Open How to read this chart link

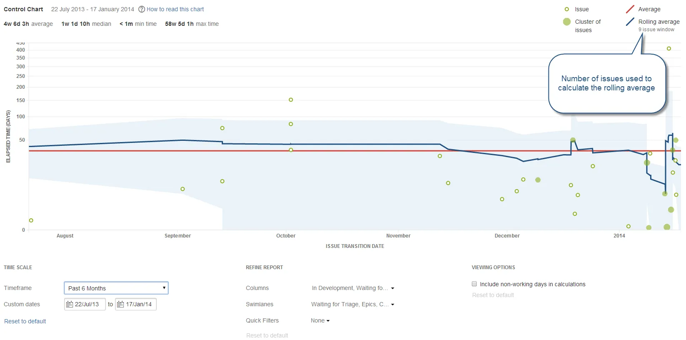175,9
